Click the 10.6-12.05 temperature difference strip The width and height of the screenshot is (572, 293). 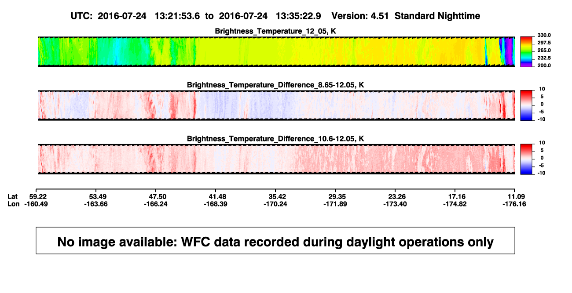coord(276,159)
